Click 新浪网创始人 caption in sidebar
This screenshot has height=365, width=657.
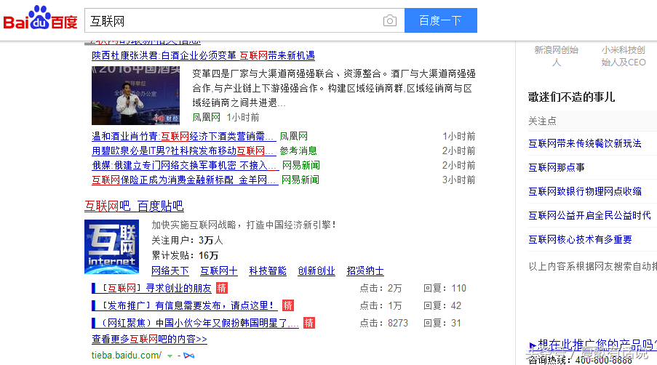tap(557, 56)
